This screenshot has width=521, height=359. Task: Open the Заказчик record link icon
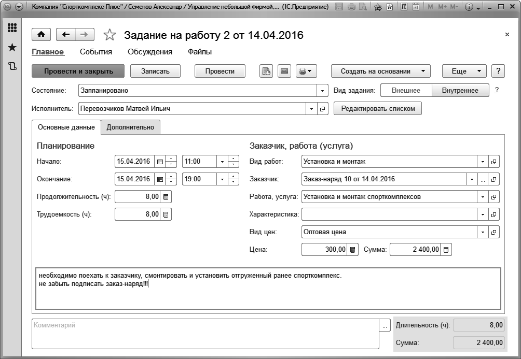tap(493, 179)
